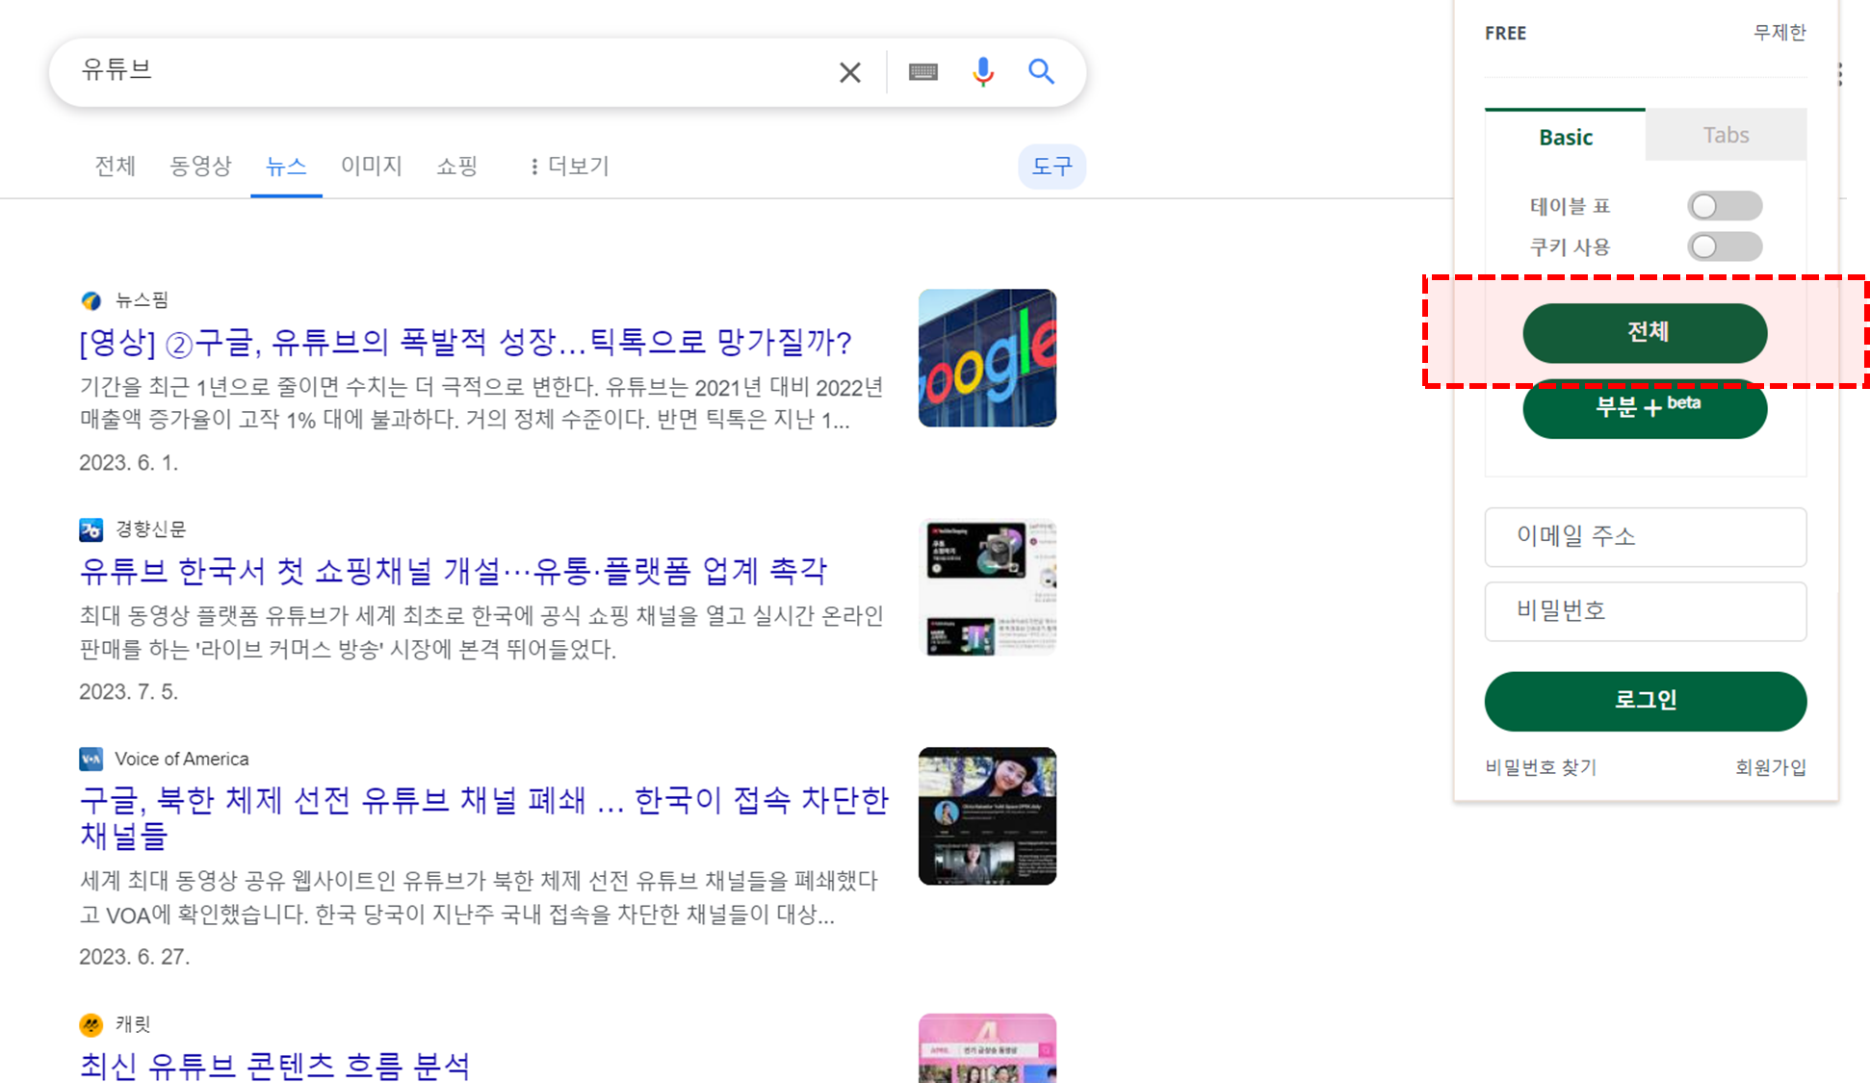This screenshot has height=1083, width=1870.
Task: Open article about 구글 유튜브 폭발적 성장
Action: tap(465, 342)
